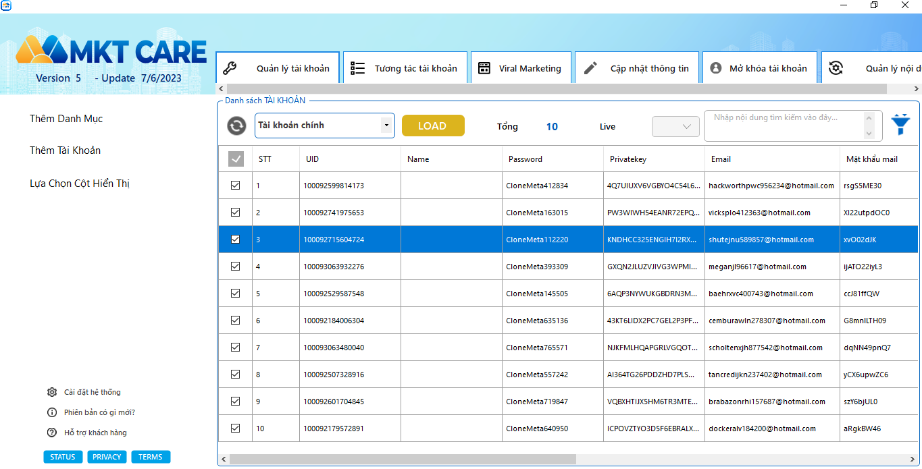Click the refresh account list icon
The height and width of the screenshot is (469, 922).
point(236,126)
